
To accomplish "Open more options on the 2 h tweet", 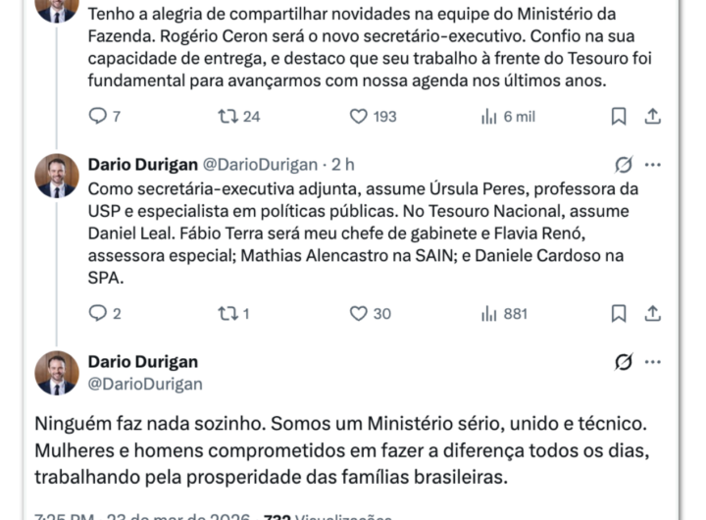I will (653, 165).
